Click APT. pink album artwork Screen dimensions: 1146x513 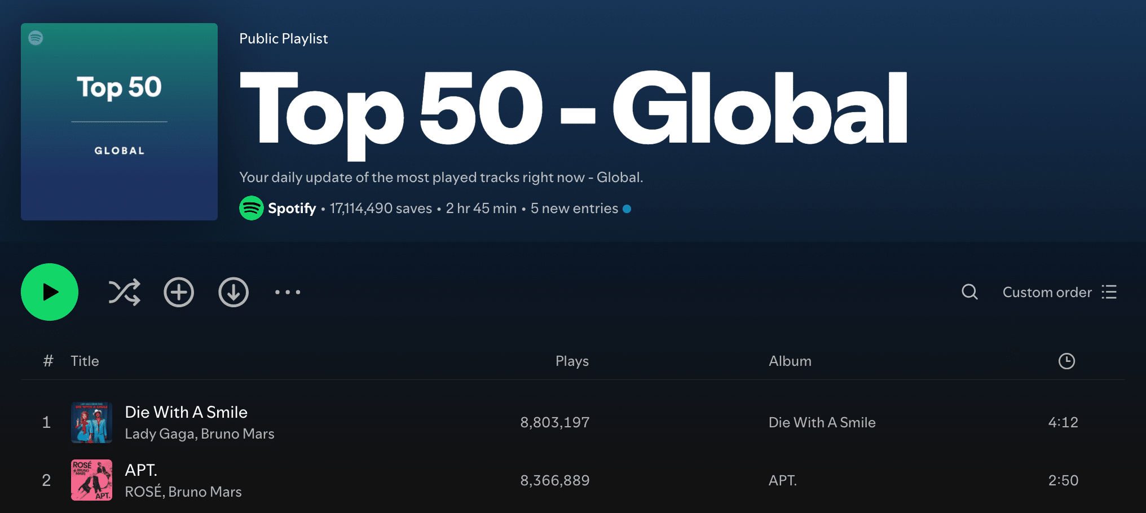click(91, 480)
